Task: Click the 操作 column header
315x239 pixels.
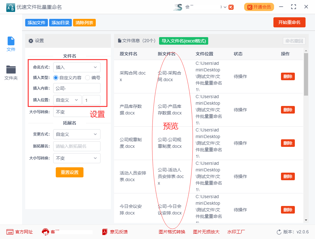Action: pyautogui.click(x=285, y=54)
